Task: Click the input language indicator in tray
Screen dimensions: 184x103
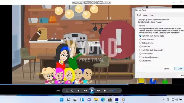Action: (x=168, y=100)
